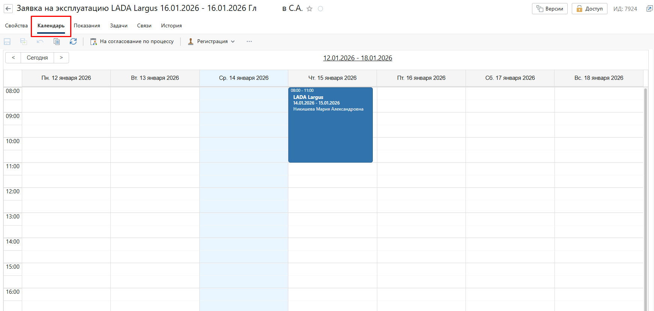The height and width of the screenshot is (311, 654).
Task: Click the star icon to favorite this request
Action: pos(309,9)
